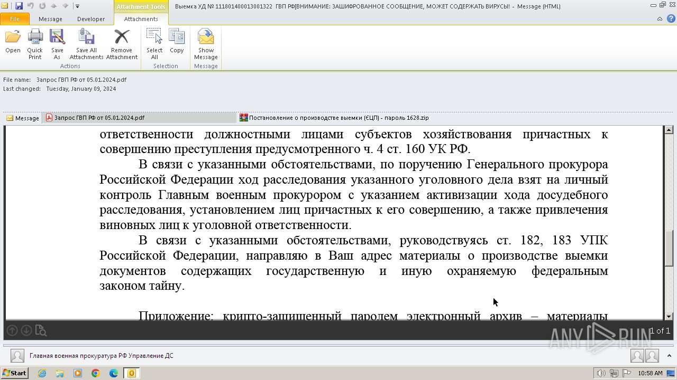Click the Previous Item arrow in title bar
Viewport: 677px width, 380px height.
pyautogui.click(x=53, y=6)
